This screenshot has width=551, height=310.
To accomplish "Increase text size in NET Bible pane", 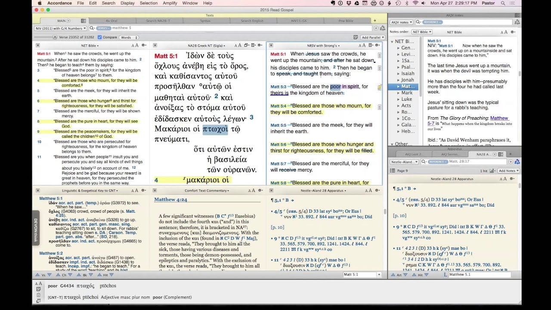I will [x=137, y=45].
